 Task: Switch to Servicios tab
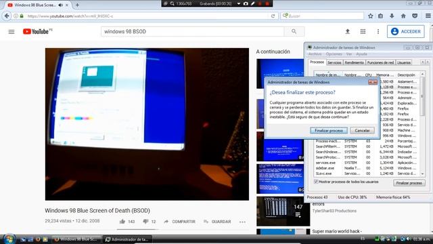(x=334, y=63)
